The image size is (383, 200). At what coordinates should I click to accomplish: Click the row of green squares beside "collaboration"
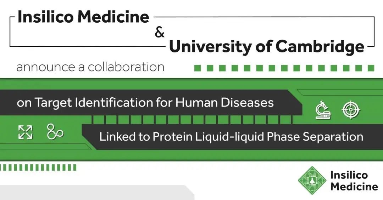284,68
